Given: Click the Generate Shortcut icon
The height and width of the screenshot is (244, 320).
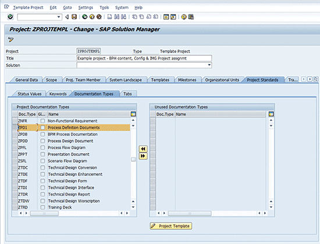Looking at the screenshot, I should coord(173,17).
